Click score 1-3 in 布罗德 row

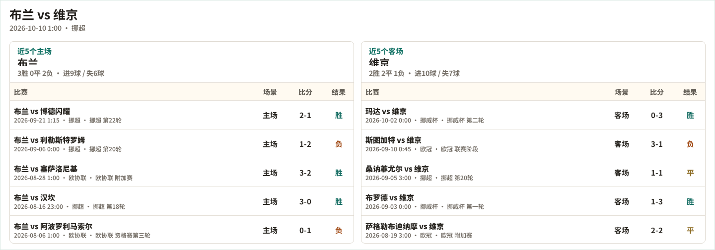coord(657,201)
